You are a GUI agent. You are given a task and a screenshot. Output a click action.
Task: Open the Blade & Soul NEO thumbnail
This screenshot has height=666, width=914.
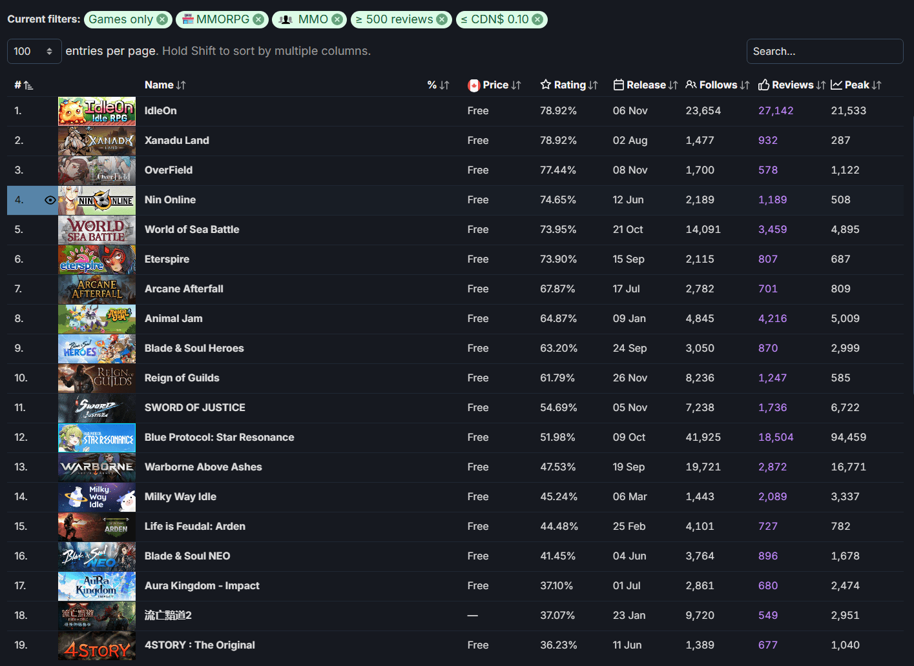coord(97,556)
